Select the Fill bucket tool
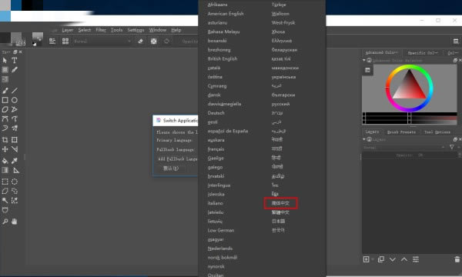The image size is (462, 277). pos(5,161)
